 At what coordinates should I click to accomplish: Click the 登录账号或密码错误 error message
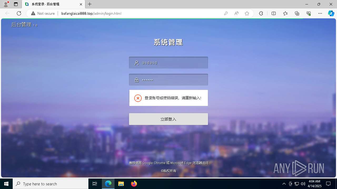[173, 98]
